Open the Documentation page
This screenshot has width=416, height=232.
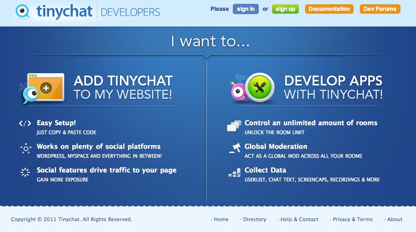[x=330, y=9]
